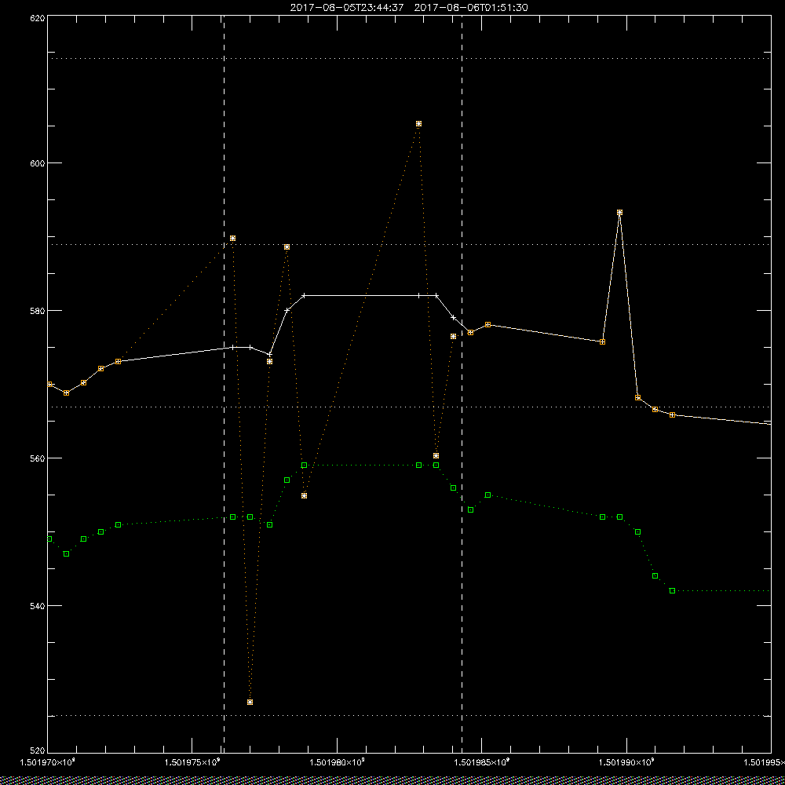Click the end timestamp 2017-08-06T01:51:30 in title
This screenshot has width=785, height=785.
471,8
